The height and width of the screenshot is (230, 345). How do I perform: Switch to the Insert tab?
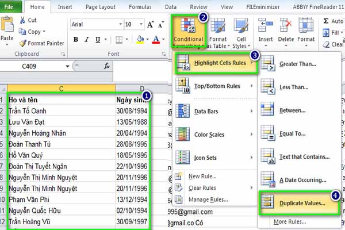click(65, 7)
